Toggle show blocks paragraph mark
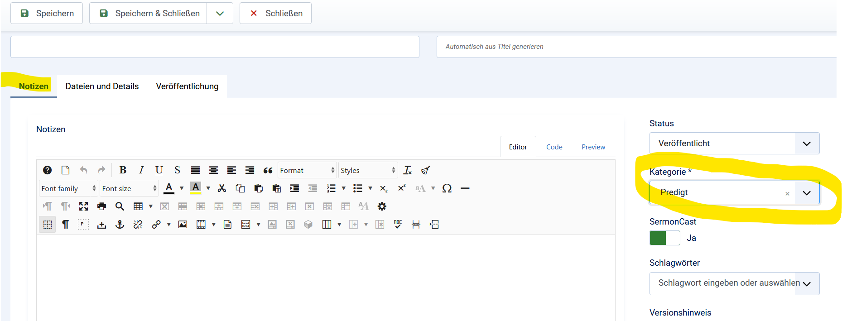842x321 pixels. coord(65,225)
